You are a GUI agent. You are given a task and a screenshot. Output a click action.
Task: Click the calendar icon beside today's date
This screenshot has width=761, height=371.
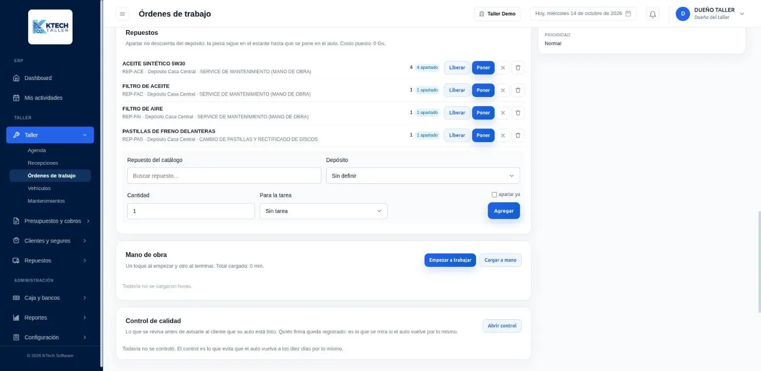(628, 14)
